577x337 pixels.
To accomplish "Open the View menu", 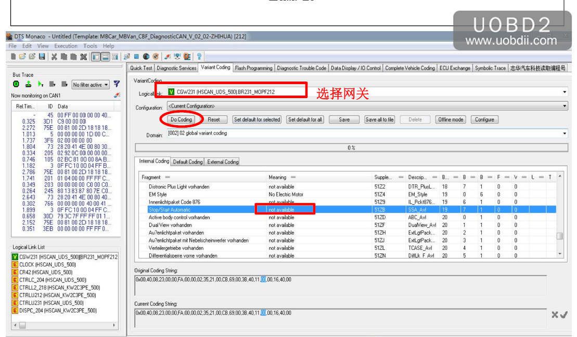I will (43, 46).
